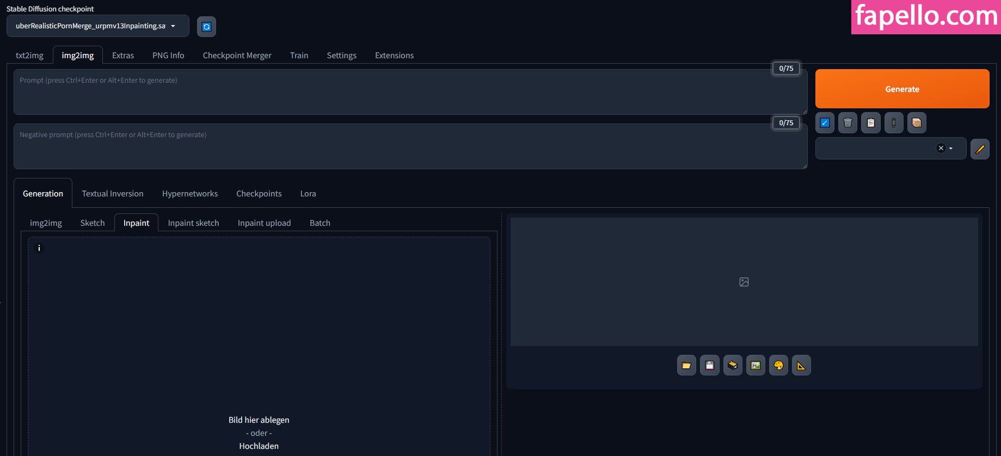Send image to inpaint using palette icon
Image resolution: width=1001 pixels, height=456 pixels.
click(x=778, y=366)
